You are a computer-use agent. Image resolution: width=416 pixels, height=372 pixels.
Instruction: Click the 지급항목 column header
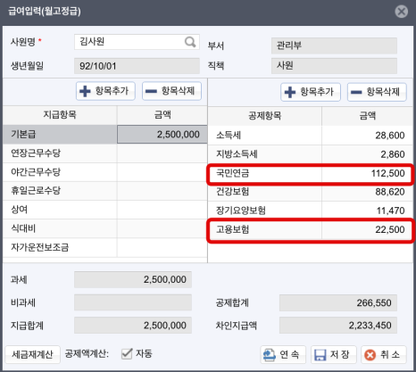point(60,115)
